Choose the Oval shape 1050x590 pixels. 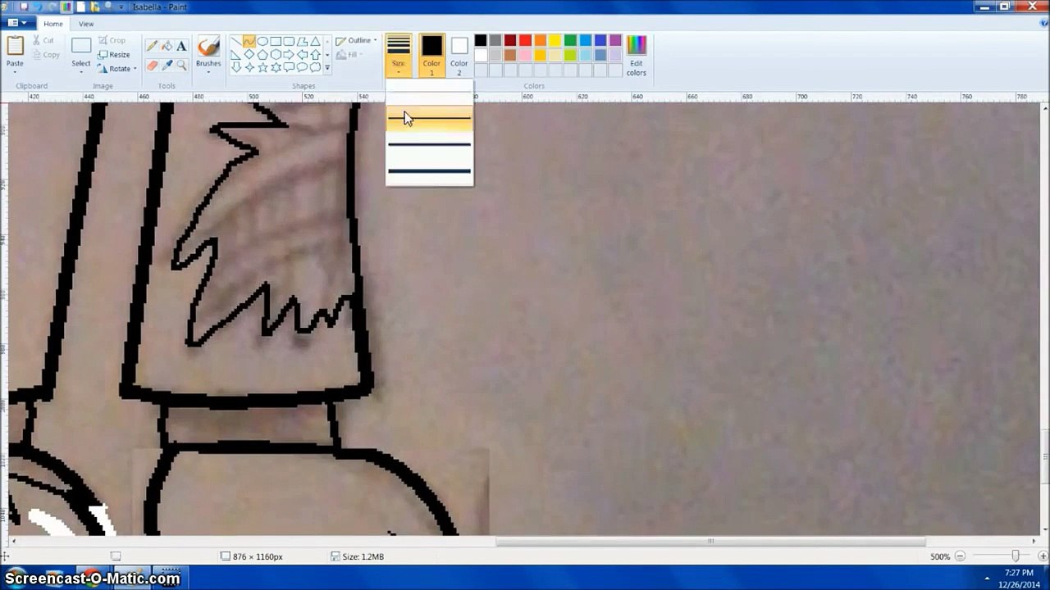[x=262, y=42]
